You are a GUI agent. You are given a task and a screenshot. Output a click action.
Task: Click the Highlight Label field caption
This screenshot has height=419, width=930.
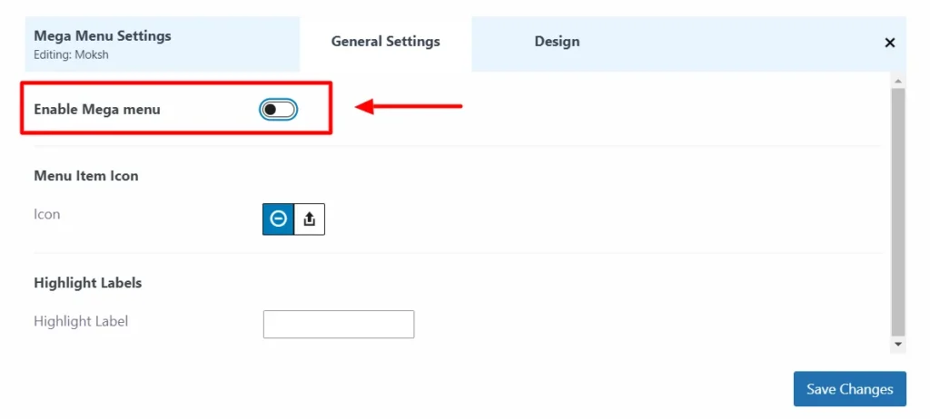coord(81,321)
